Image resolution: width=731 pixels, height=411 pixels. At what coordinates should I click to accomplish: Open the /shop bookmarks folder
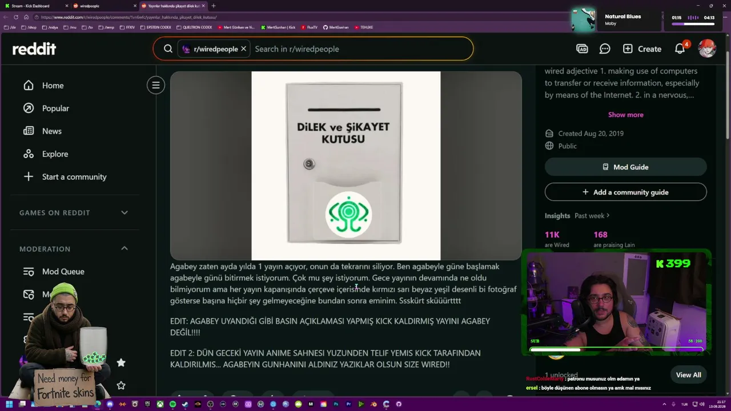29,27
